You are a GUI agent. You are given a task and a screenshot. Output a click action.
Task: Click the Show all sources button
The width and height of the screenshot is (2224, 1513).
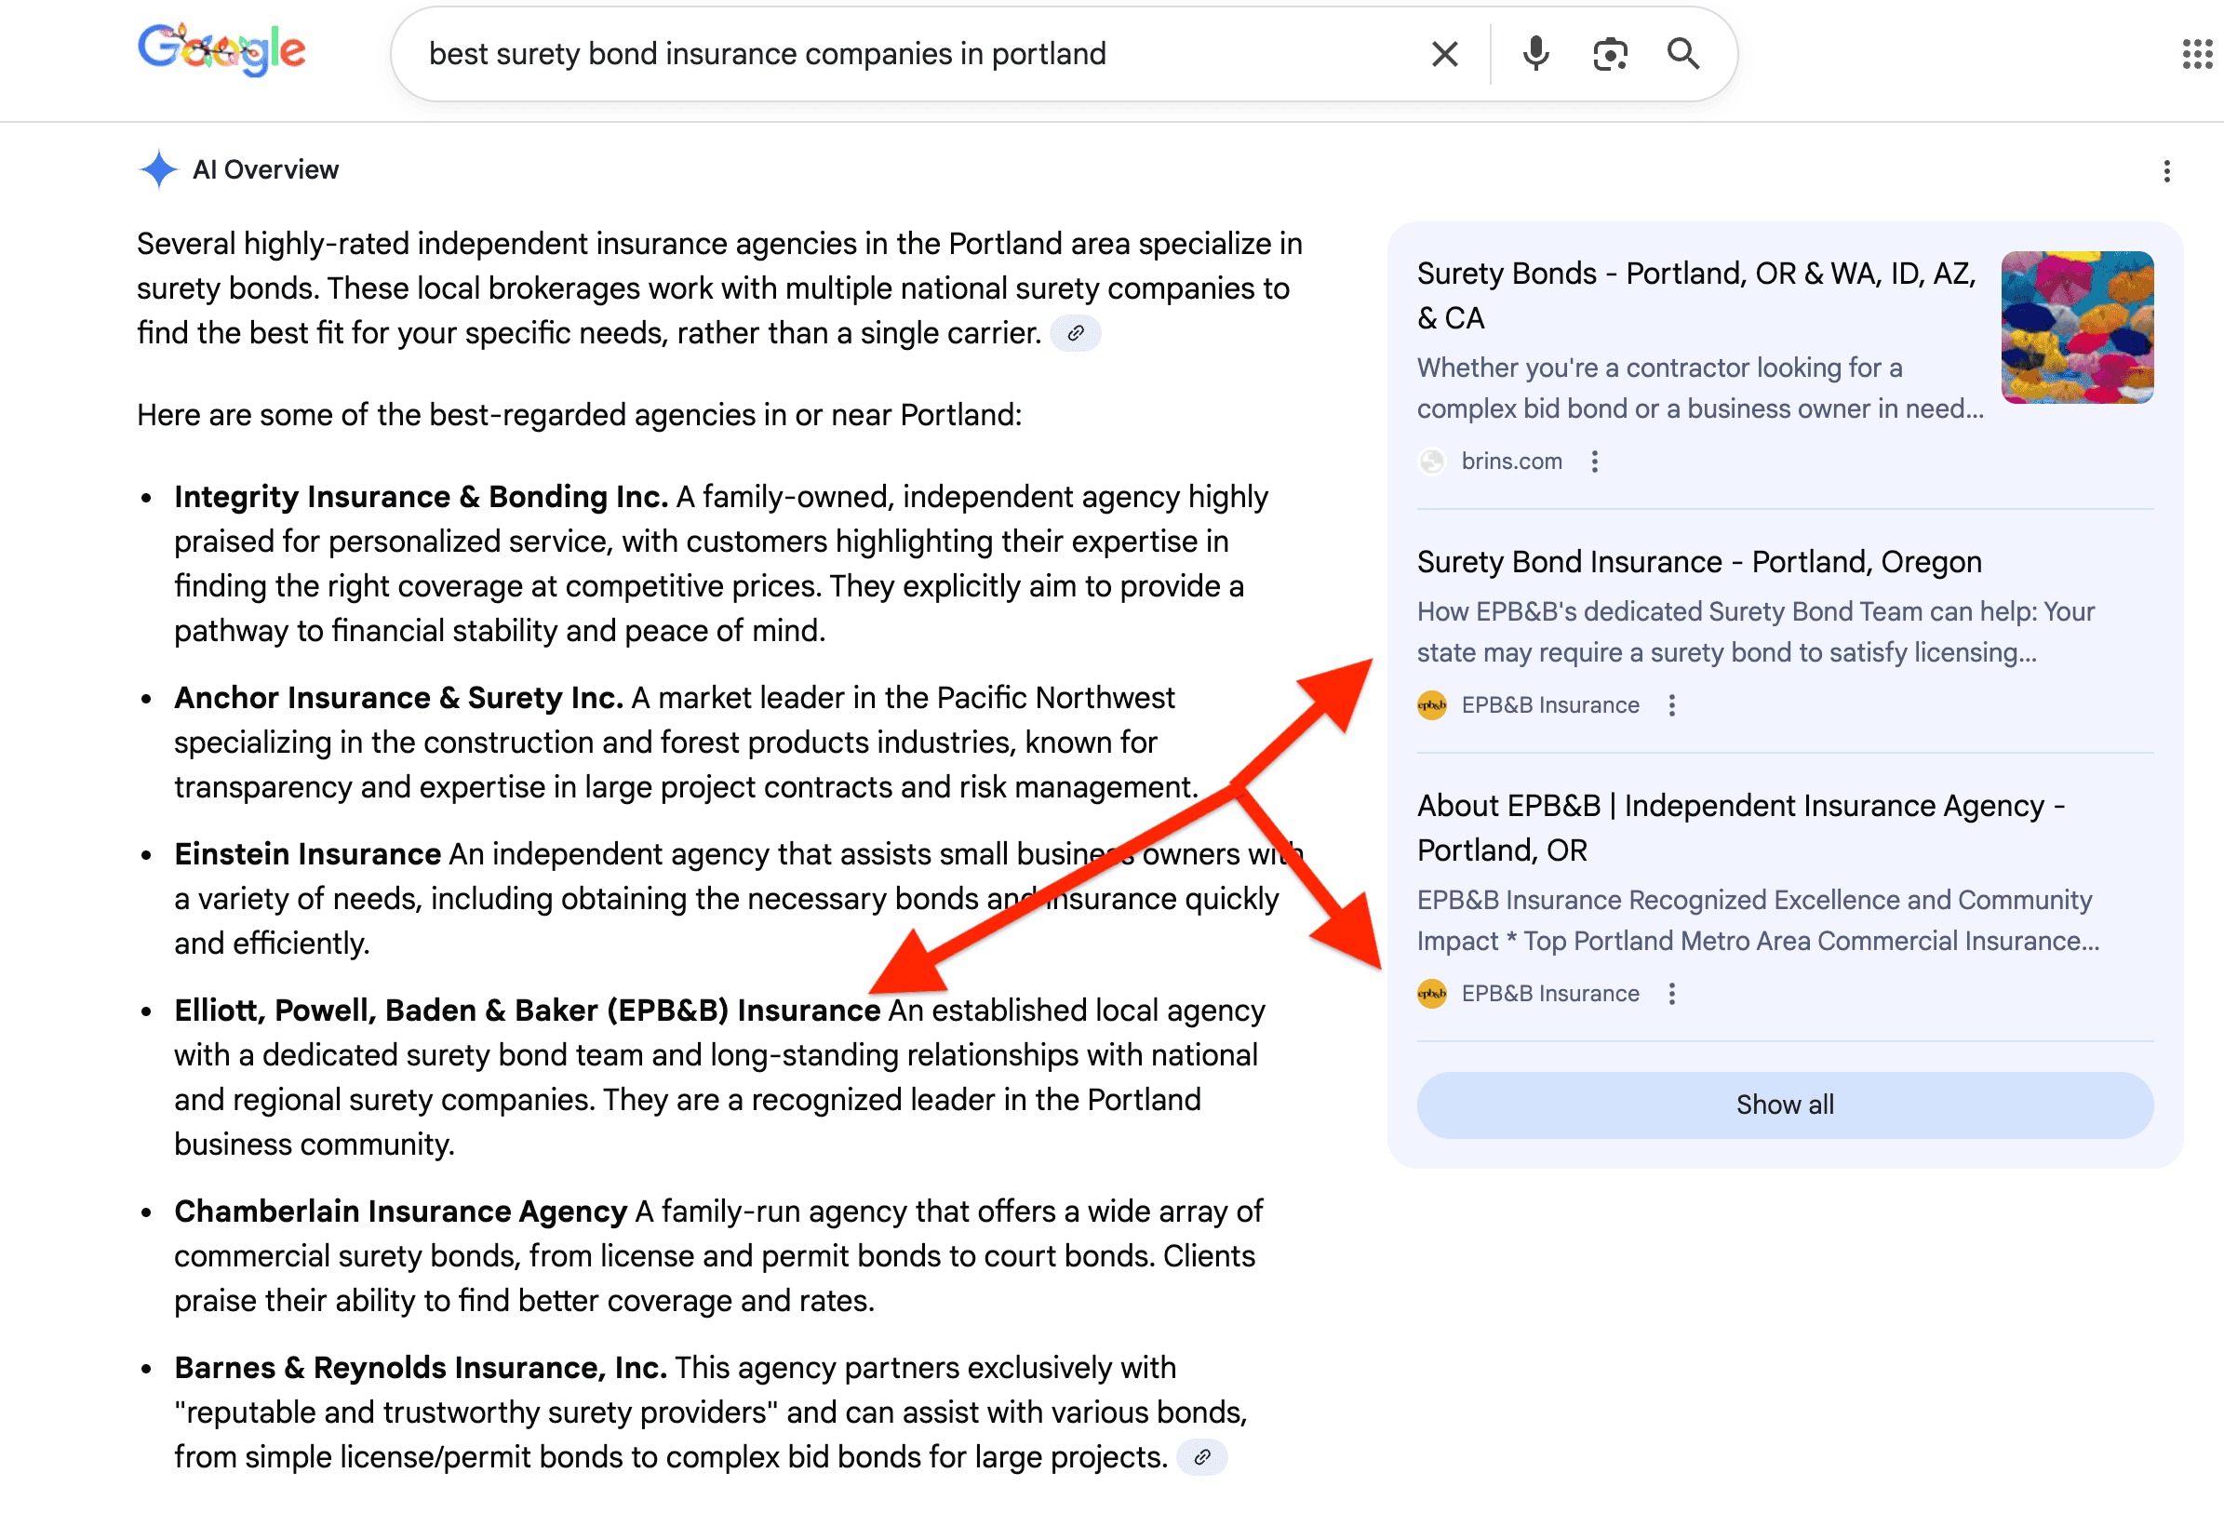click(1784, 1105)
